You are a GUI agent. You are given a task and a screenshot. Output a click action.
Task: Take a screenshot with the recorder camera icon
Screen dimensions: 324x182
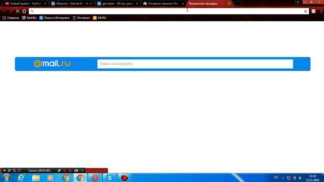[x=76, y=170]
